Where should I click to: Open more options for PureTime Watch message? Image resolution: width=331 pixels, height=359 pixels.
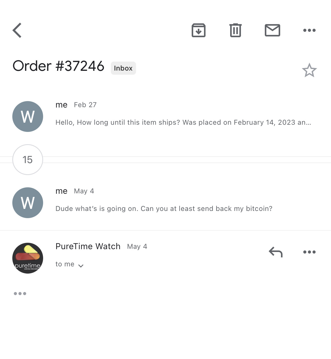point(309,252)
